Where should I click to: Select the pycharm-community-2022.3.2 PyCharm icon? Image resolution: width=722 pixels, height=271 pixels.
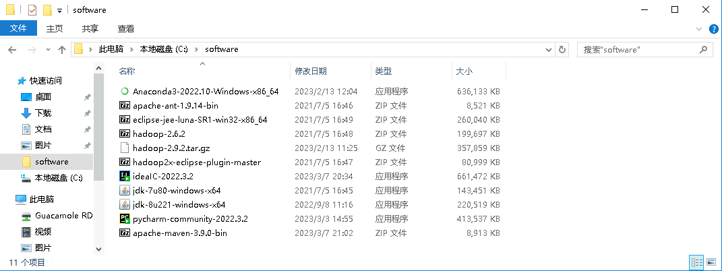(124, 218)
